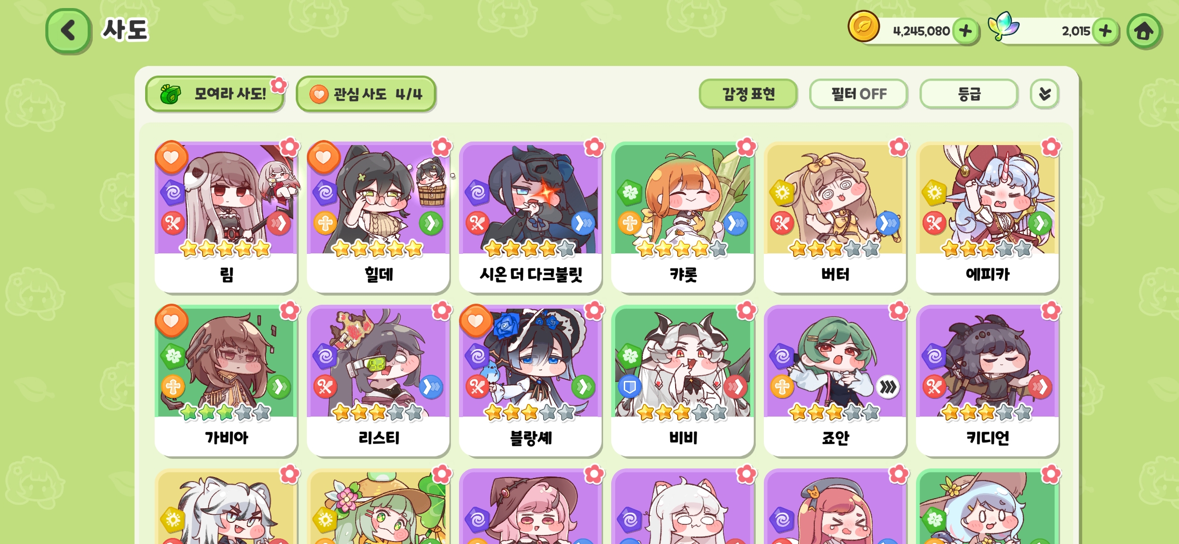Add crystal currency with the plus button
Screen dimensions: 1179x544
pyautogui.click(x=1105, y=31)
